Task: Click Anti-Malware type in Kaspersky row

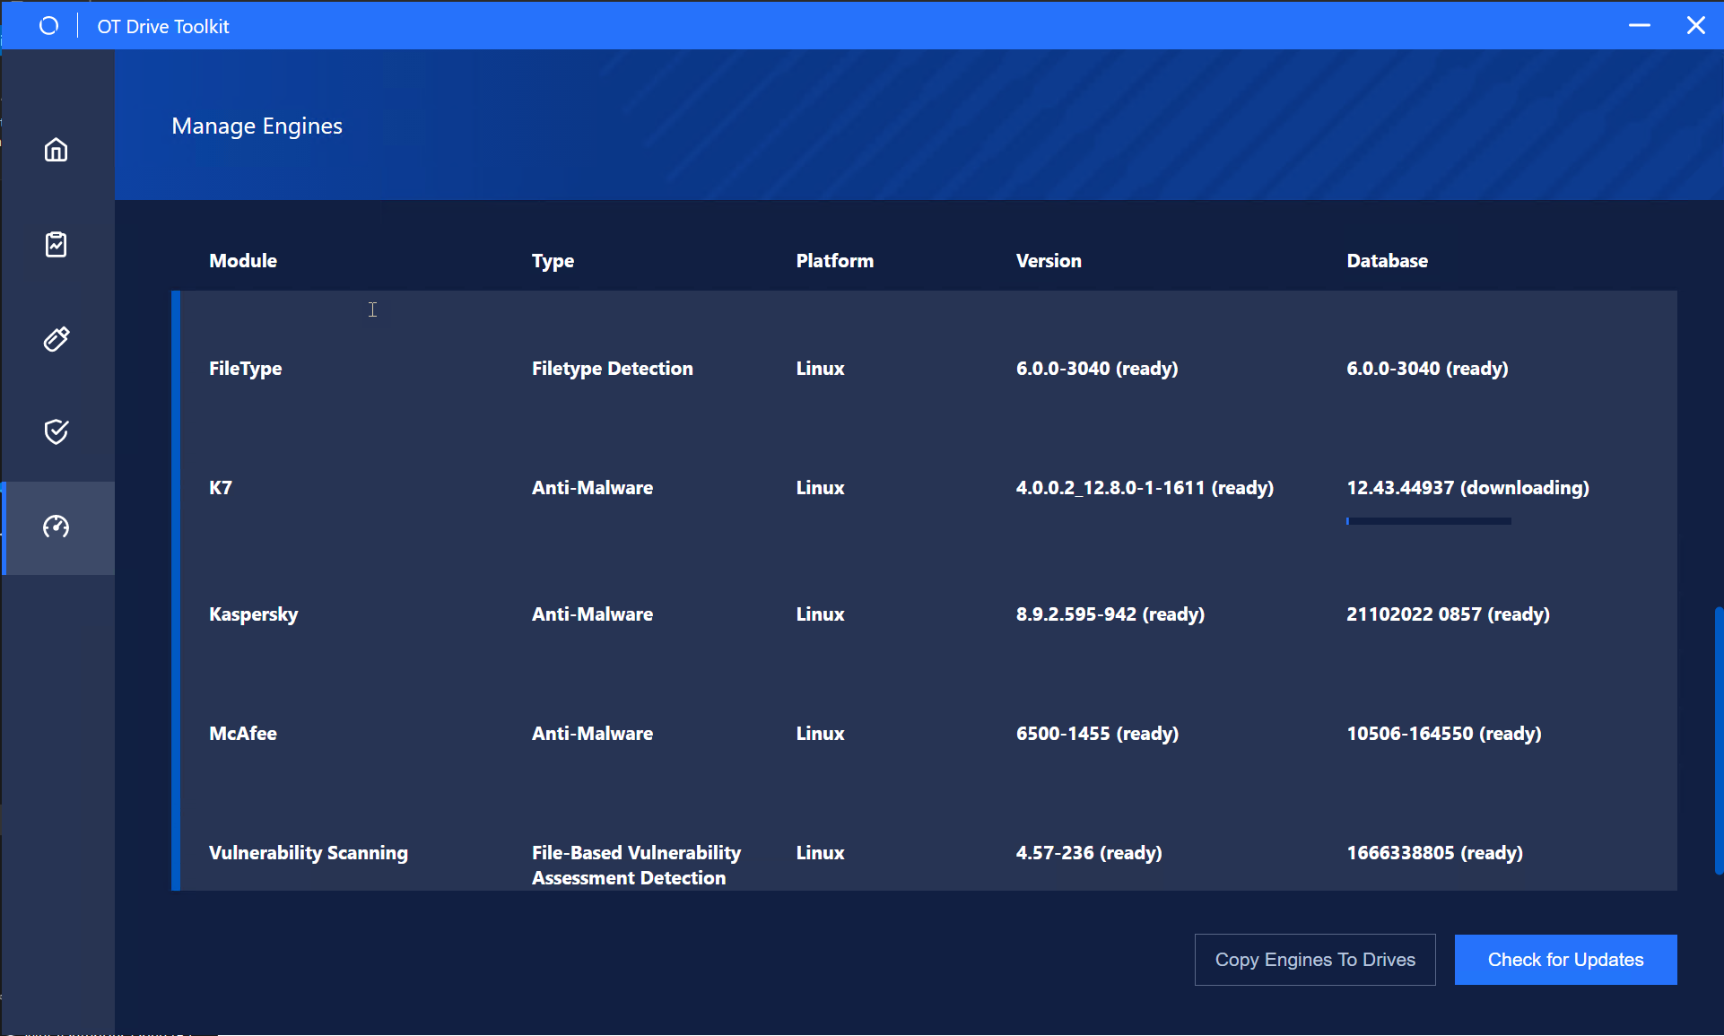Action: [x=592, y=614]
